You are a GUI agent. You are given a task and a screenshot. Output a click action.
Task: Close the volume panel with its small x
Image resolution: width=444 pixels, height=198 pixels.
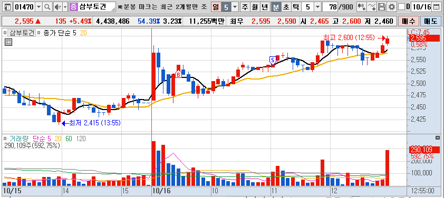tap(437, 138)
